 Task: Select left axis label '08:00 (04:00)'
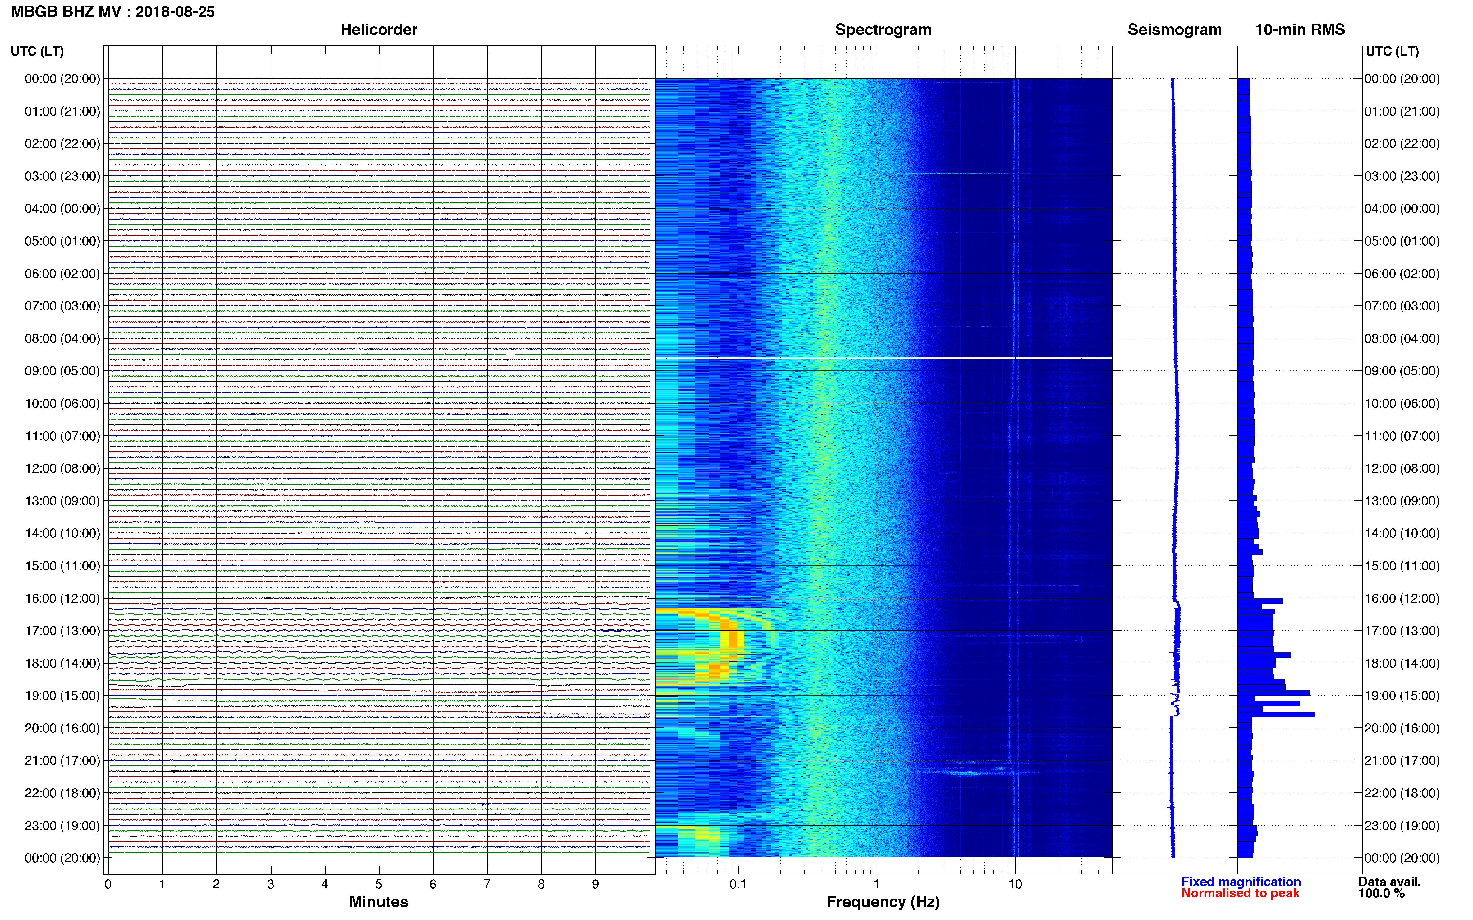[x=62, y=338]
